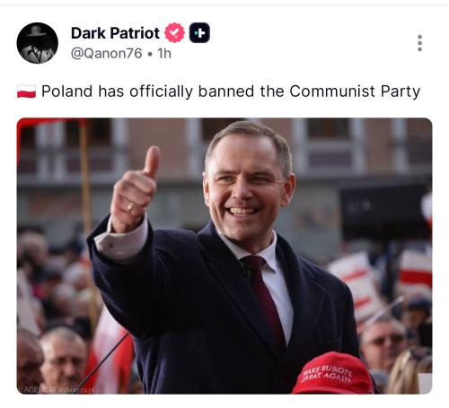
Task: Click the Polish flag emoji in the post
Action: pos(26,91)
